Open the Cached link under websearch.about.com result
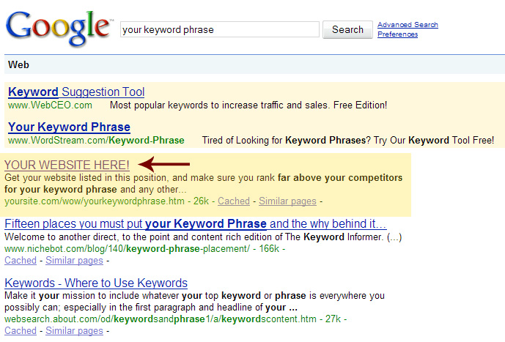 [21, 330]
